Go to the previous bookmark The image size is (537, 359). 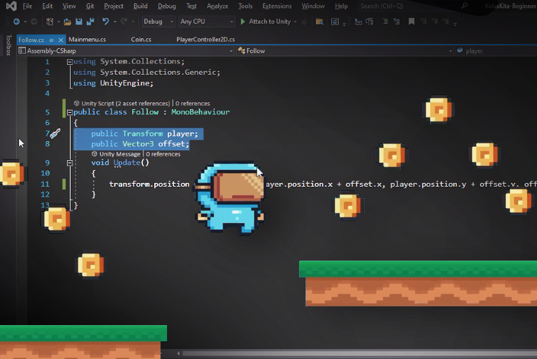click(x=424, y=21)
